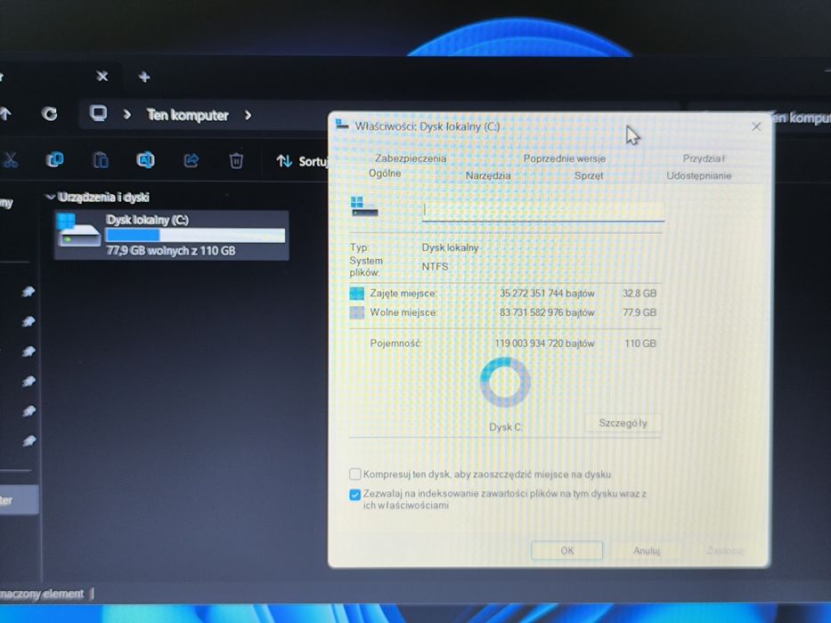This screenshot has width=831, height=623.
Task: Click fifth pin icon in sidebar
Action: point(29,410)
